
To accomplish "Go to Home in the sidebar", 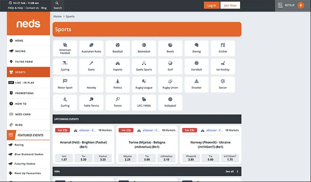I will point(28,41).
